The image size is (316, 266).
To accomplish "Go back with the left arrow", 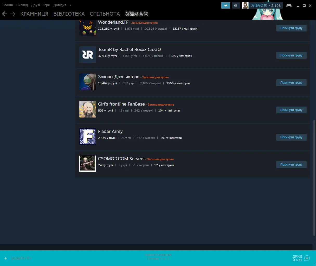I will pyautogui.click(x=5, y=14).
